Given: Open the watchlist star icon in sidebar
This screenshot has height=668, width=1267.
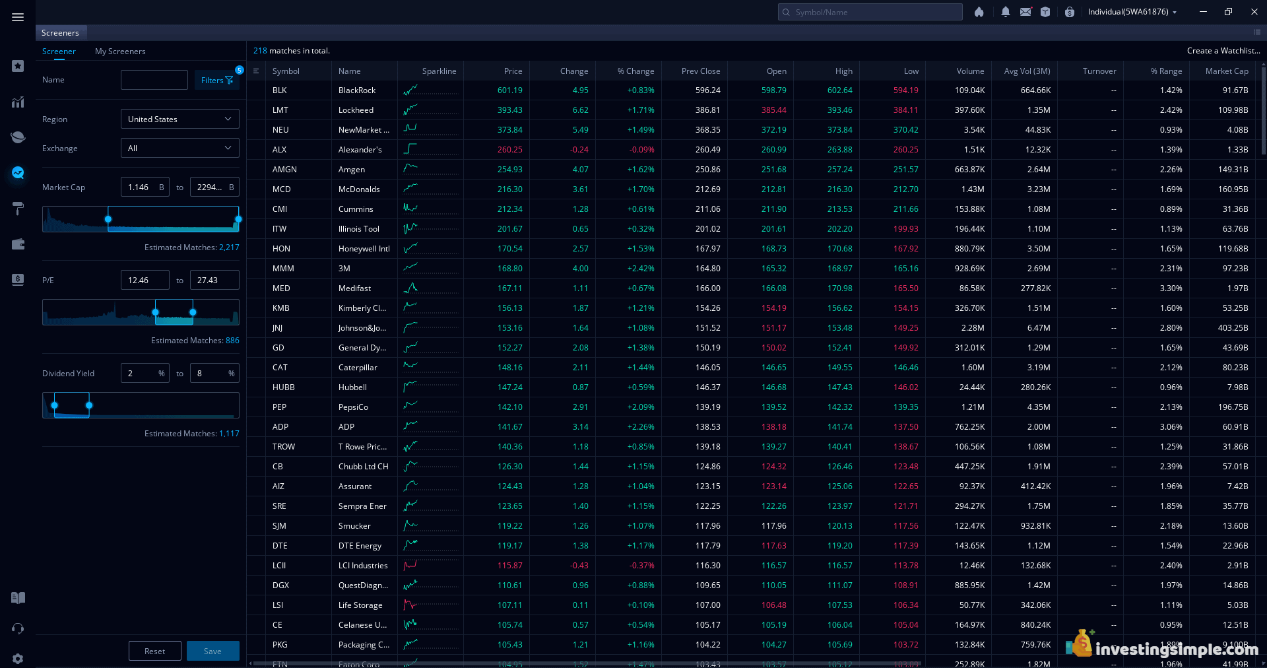Looking at the screenshot, I should (18, 66).
